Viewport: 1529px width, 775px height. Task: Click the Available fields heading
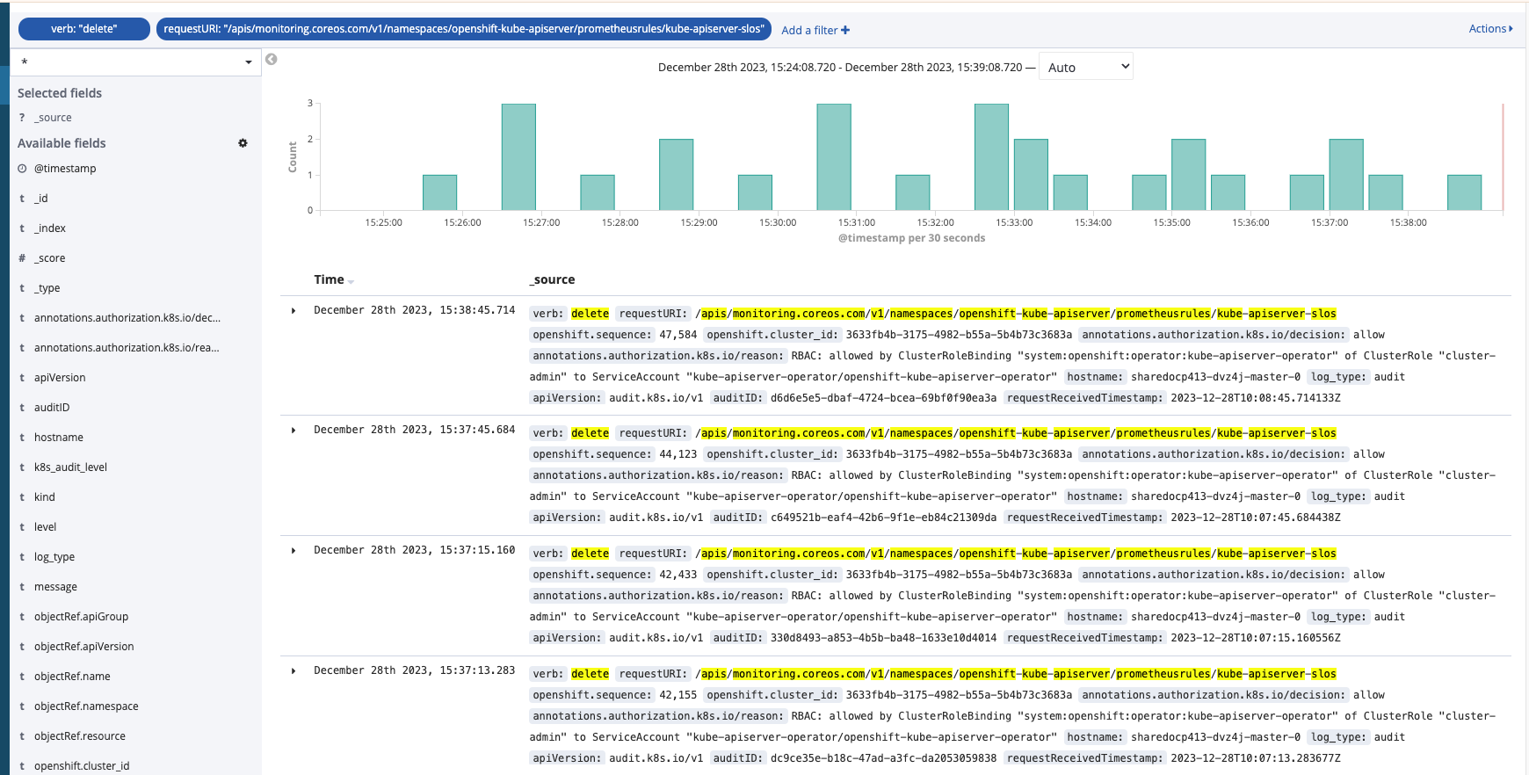point(62,143)
